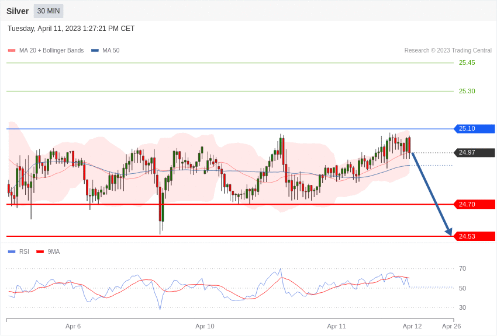The image size is (497, 336).
Task: Click the RSI 30 axis label
Action: (x=463, y=307)
